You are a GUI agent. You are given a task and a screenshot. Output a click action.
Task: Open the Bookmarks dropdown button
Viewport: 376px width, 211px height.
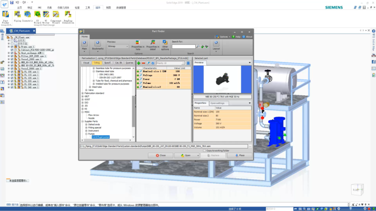97,46
